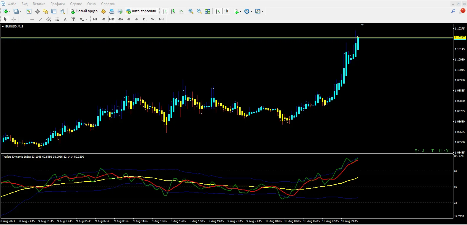Expand the EURUSD,M15 chart title triangle
467x225 pixels.
(3, 27)
